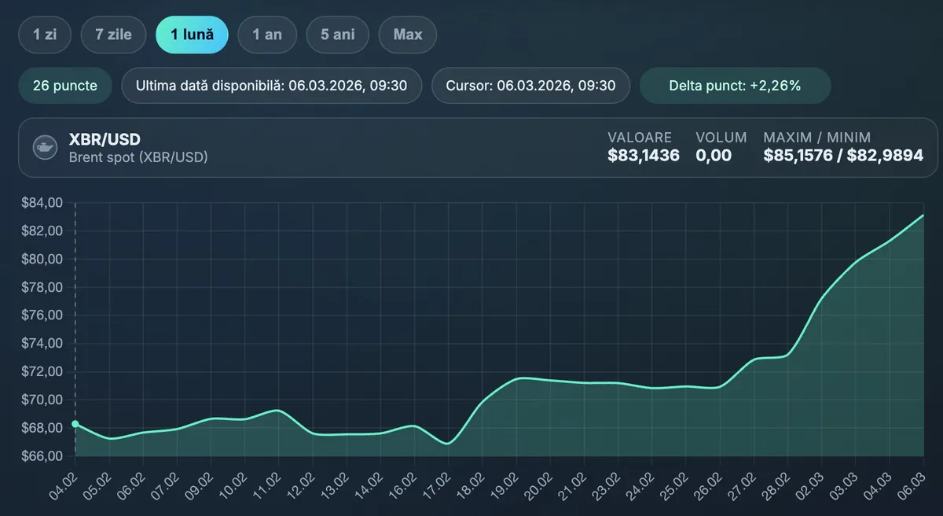This screenshot has height=516, width=943.
Task: Click the active "1 lună" period button
Action: [x=192, y=34]
